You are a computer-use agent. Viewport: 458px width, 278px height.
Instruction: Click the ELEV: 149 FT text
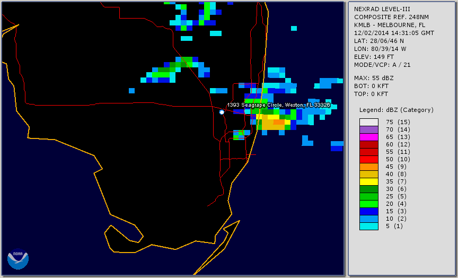tap(374, 57)
